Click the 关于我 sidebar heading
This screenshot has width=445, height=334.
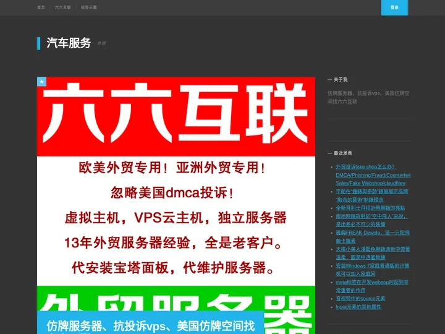click(341, 80)
